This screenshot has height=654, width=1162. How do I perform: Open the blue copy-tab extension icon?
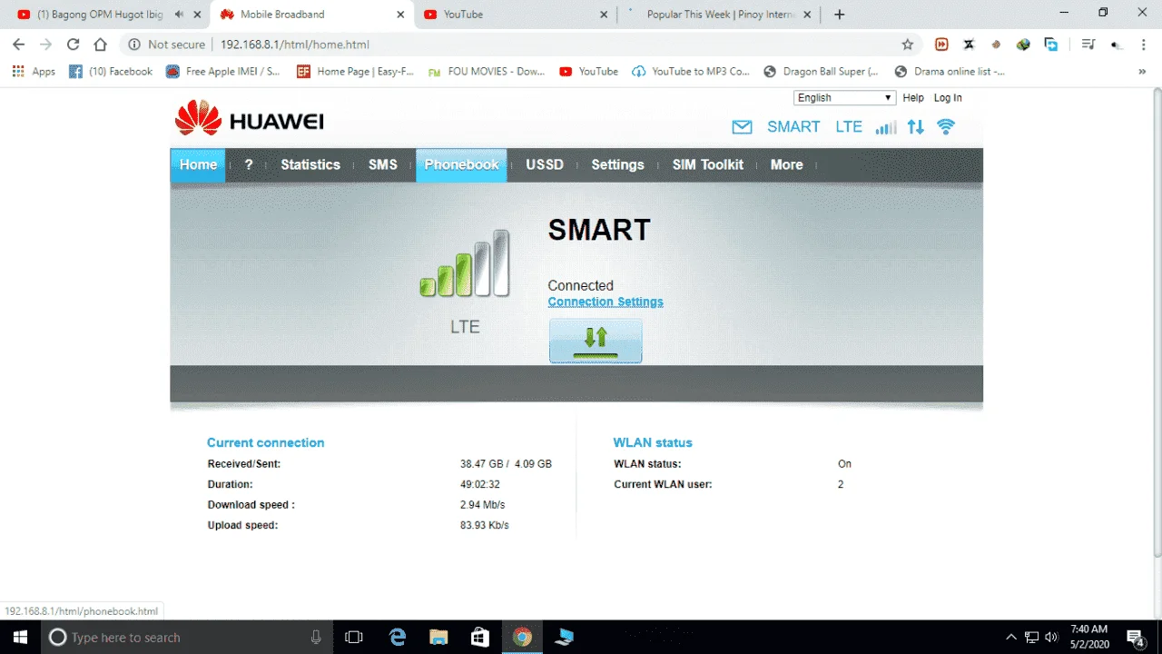click(1051, 45)
